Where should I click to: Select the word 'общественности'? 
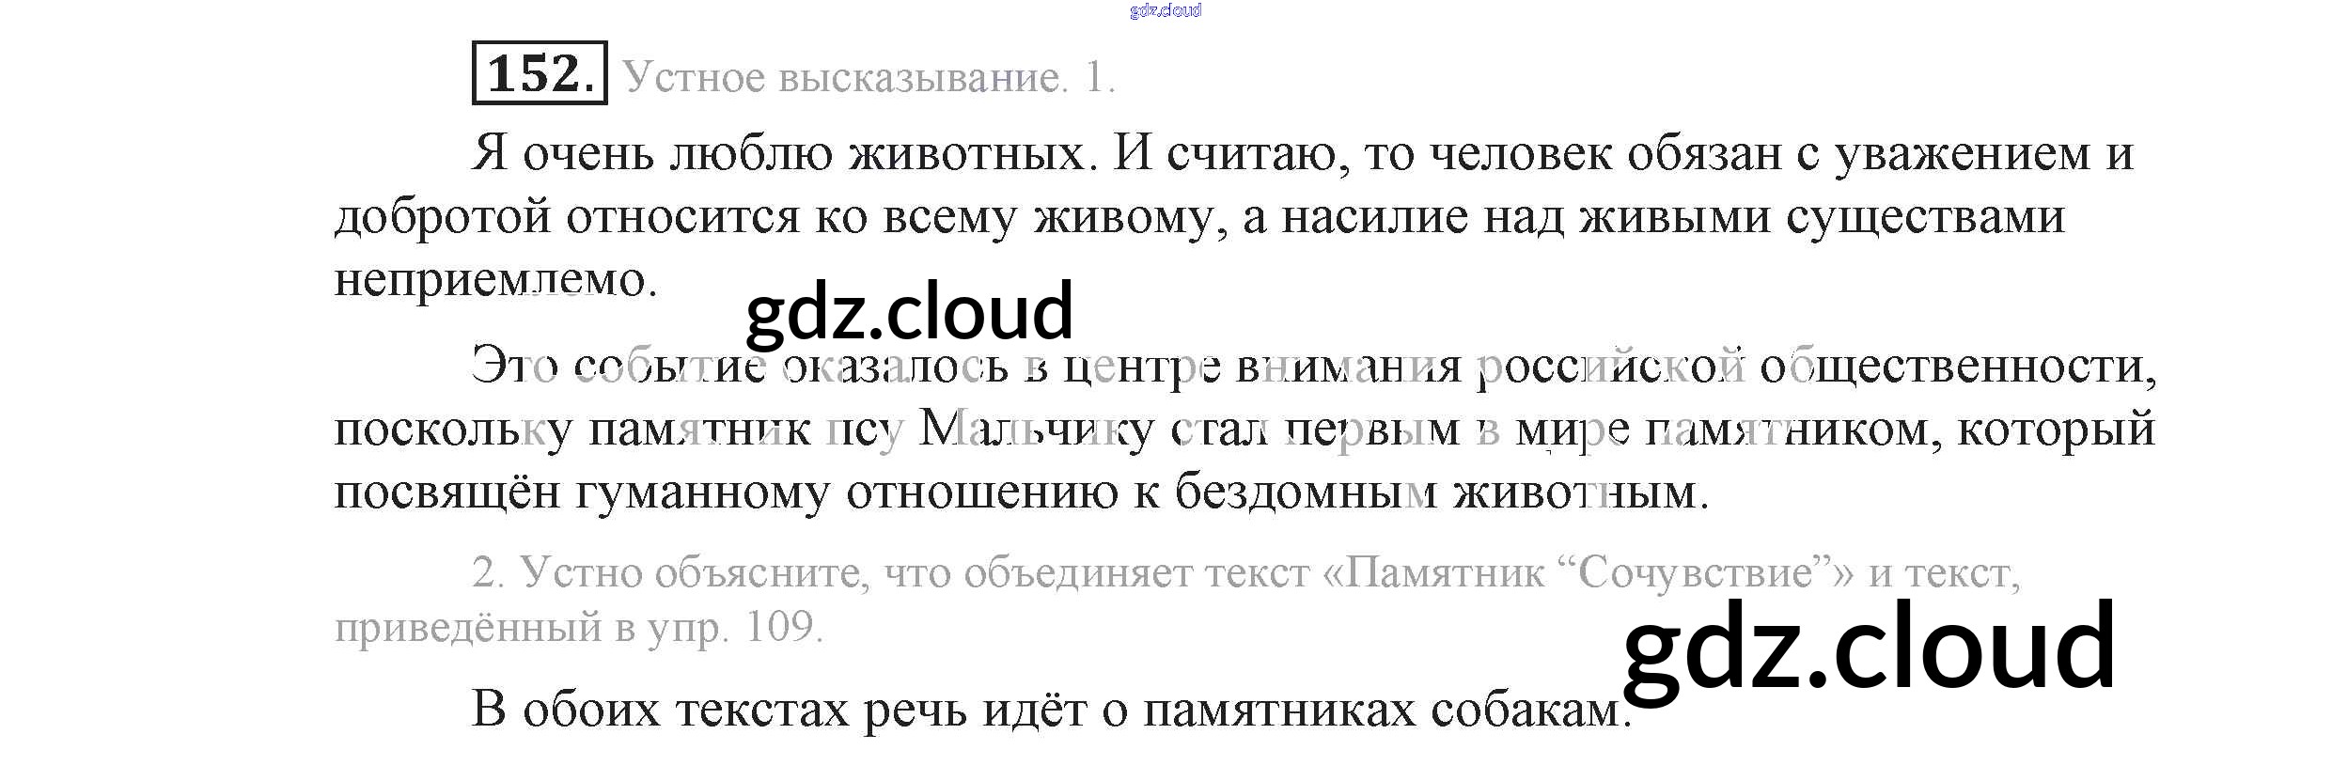[x=1958, y=366]
